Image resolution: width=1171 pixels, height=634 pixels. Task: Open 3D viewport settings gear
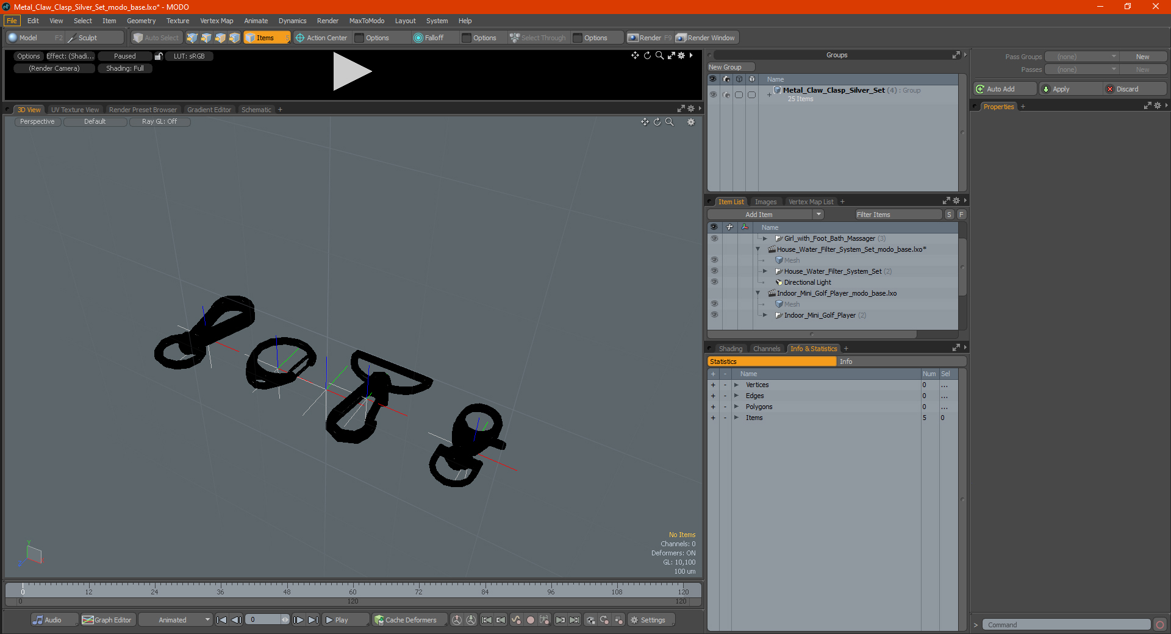(x=691, y=122)
